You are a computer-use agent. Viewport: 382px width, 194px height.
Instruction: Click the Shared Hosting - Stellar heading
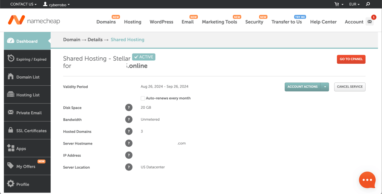tap(97, 58)
